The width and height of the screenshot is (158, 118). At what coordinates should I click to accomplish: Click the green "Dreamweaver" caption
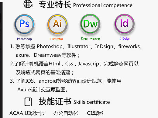click(91, 38)
